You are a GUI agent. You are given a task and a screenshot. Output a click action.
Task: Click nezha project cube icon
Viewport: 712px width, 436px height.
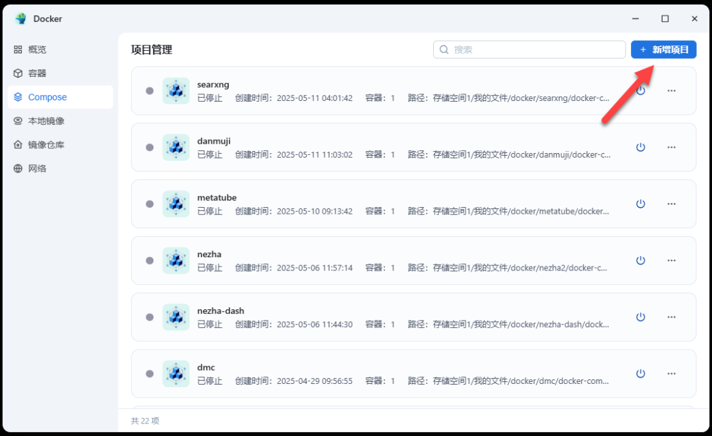point(176,261)
